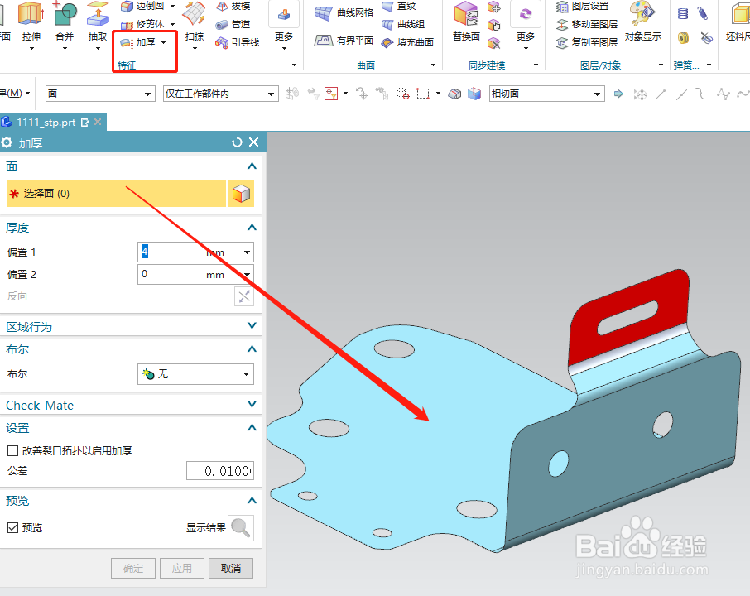Select the 管道 tube tool
750x596 pixels.
(x=233, y=24)
